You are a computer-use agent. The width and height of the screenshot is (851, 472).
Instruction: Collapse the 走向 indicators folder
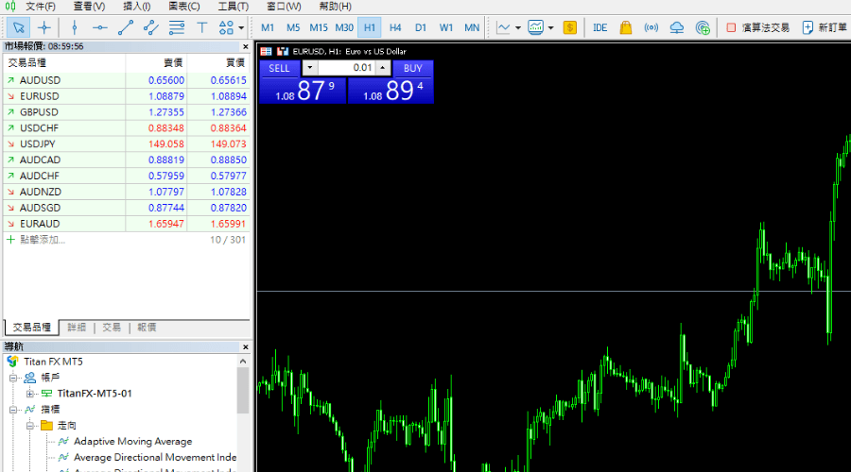[x=30, y=426]
